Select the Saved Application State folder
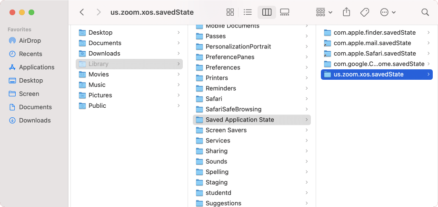Viewport: 438px width, 207px height. (252, 120)
